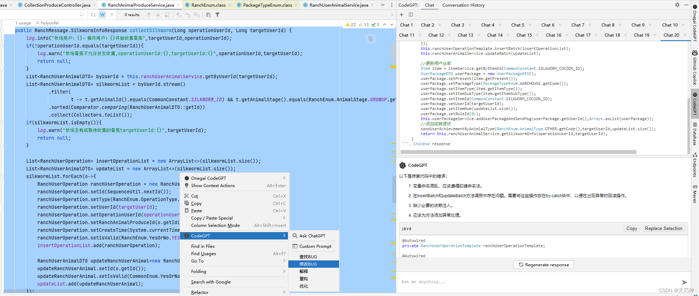This screenshot has width=699, height=296.
Task: Expand the Refactor submenu
Action: coord(235,292)
